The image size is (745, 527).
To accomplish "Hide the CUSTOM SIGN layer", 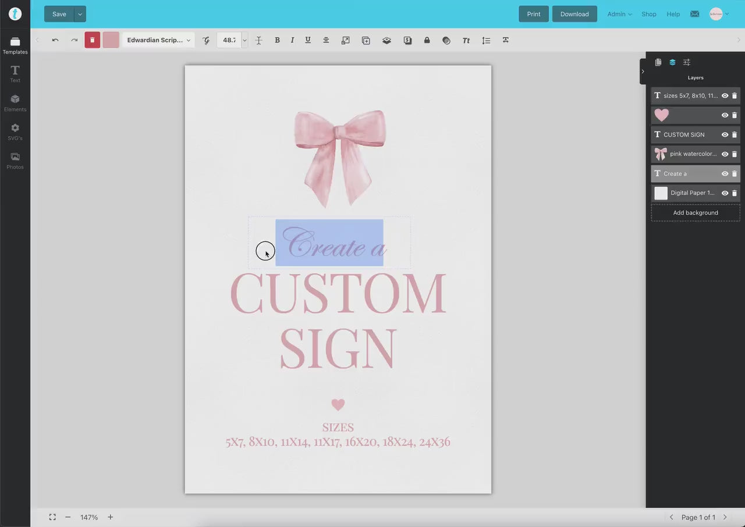I will pyautogui.click(x=725, y=134).
